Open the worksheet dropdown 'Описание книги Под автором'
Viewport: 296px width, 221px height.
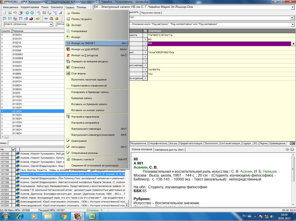coord(293,24)
